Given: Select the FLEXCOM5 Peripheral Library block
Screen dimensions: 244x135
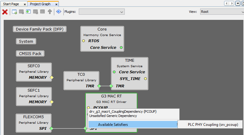Looking at the screenshot, I should [33, 123].
